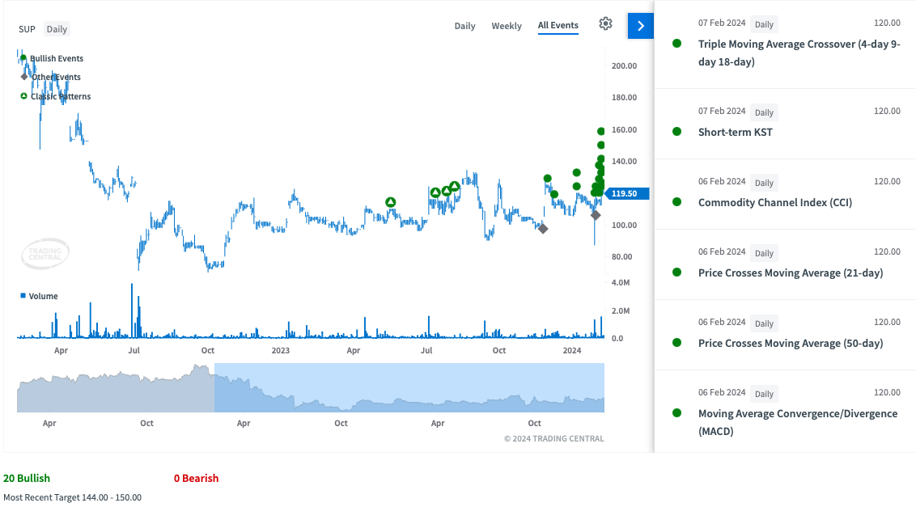
Task: Click the leftmost classic pattern triangle on the chart
Action: (391, 202)
